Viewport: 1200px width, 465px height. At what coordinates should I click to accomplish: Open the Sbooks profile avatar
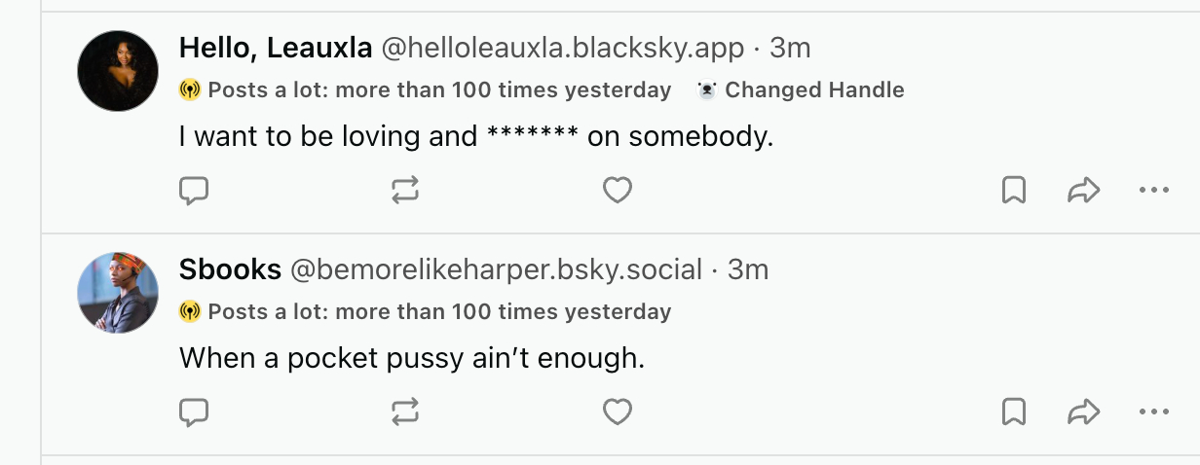coord(118,293)
